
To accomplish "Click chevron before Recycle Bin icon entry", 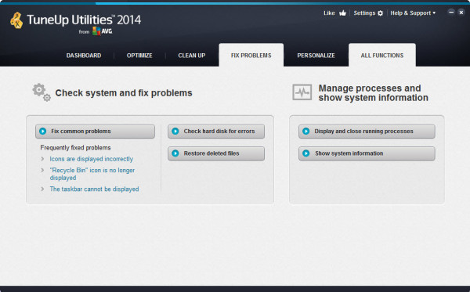I will click(42, 170).
